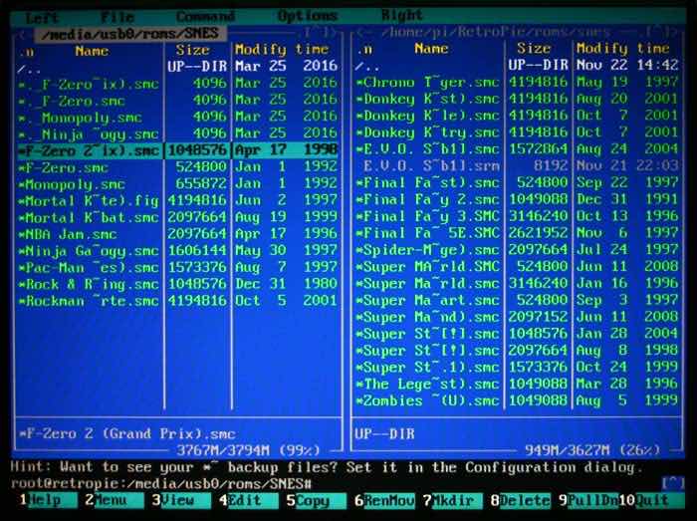
Task: Select the Final Fa~st).smc file
Action: [x=517, y=182]
